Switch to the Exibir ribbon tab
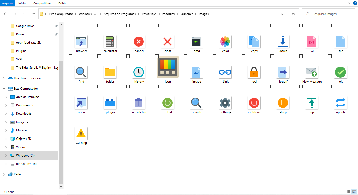The width and height of the screenshot is (358, 195). pyautogui.click(x=62, y=3)
